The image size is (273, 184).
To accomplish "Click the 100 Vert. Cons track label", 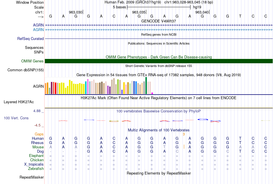I will pos(16,118).
